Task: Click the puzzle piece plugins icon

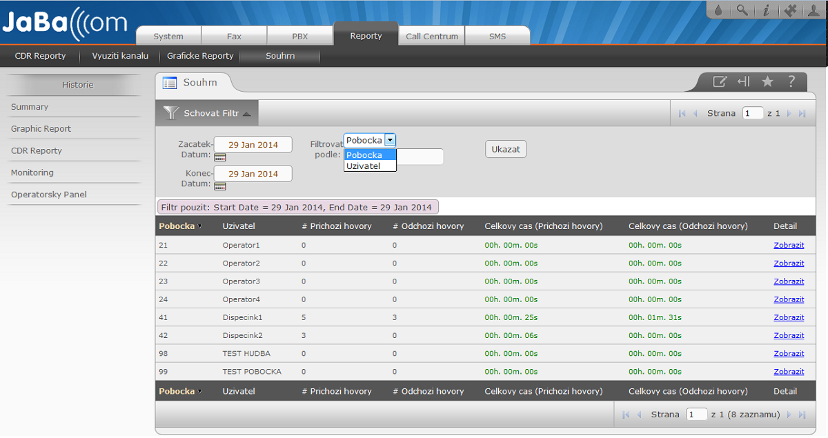Action: click(x=790, y=10)
